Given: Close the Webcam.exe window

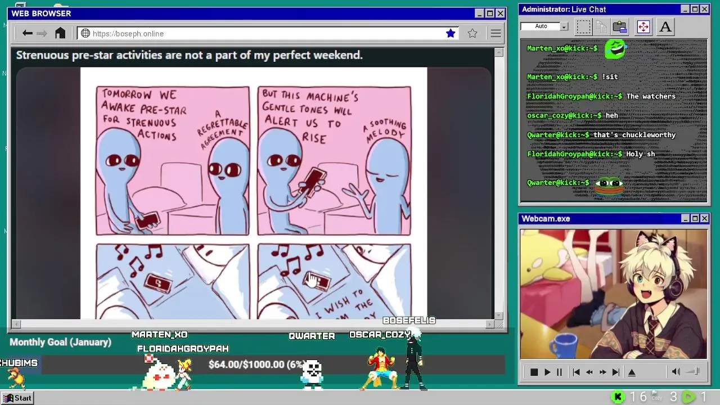Looking at the screenshot, I should pos(704,218).
